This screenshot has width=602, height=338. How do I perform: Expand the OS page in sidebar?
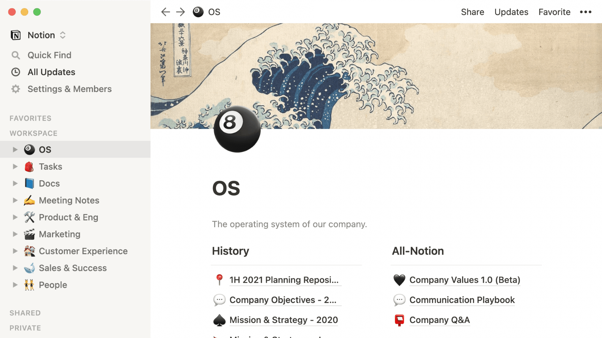15,149
